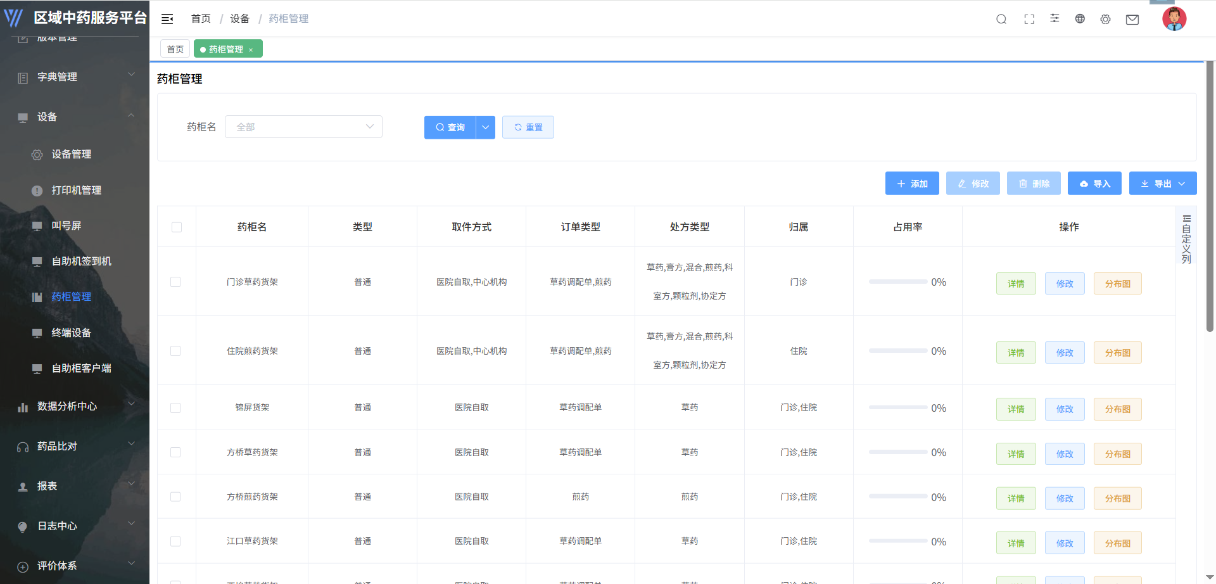1216x584 pixels.
Task: Click the 设备 monitor sidebar icon
Action: coord(23,118)
